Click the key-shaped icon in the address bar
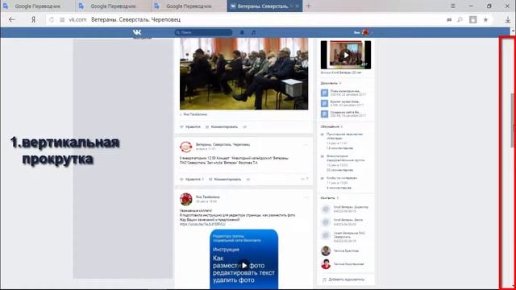 tap(460, 19)
